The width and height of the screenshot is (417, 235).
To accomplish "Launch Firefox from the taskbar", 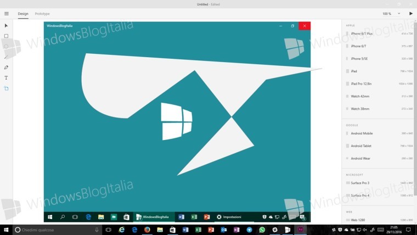I will point(147,230).
